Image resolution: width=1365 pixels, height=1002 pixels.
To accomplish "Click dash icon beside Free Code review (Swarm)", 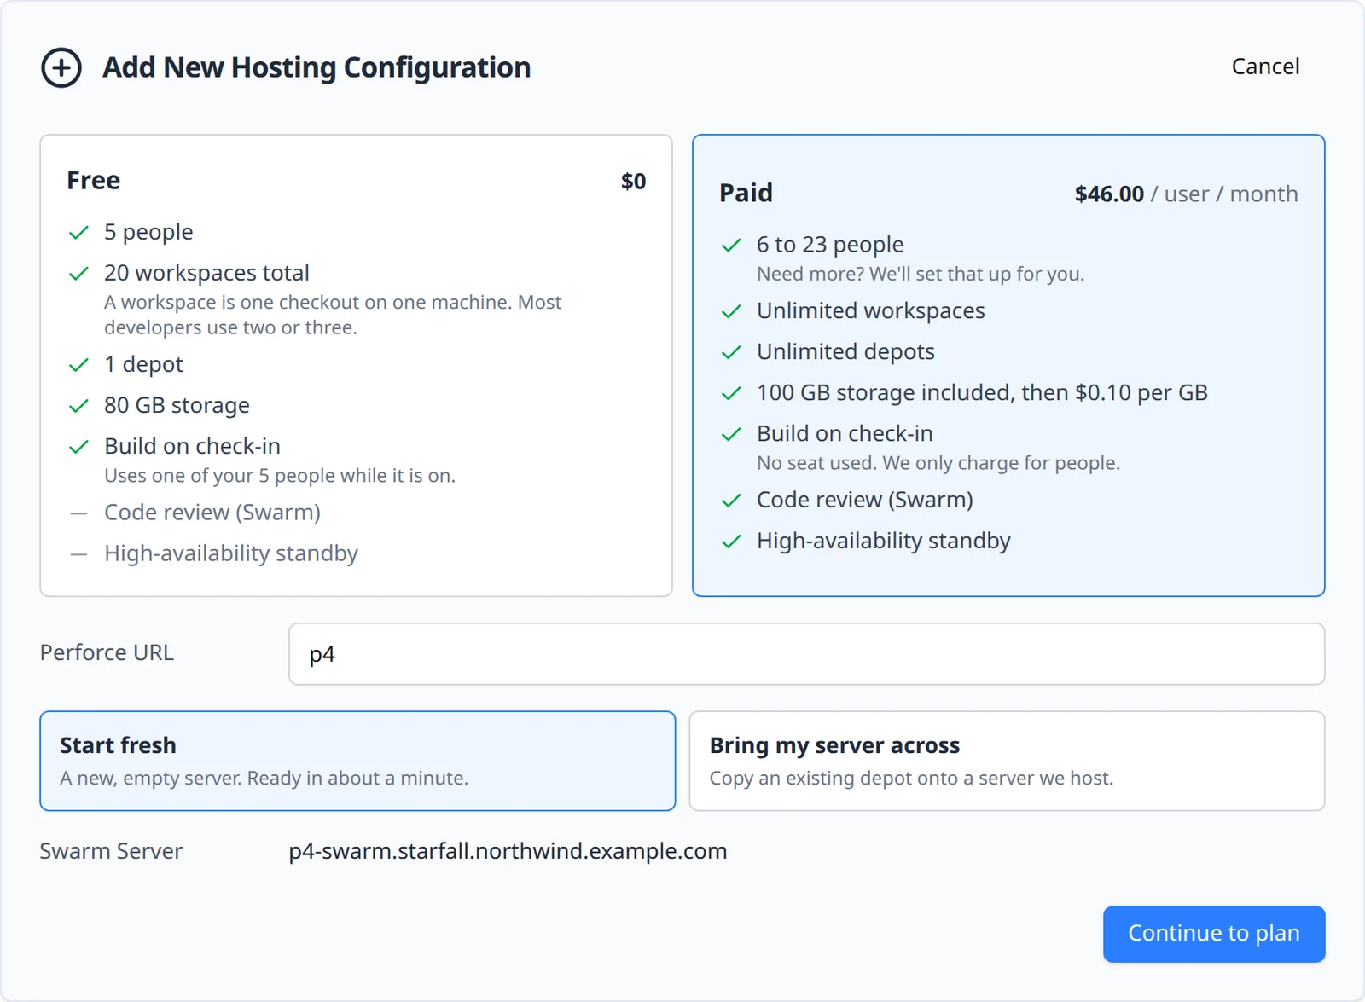I will pos(78,513).
